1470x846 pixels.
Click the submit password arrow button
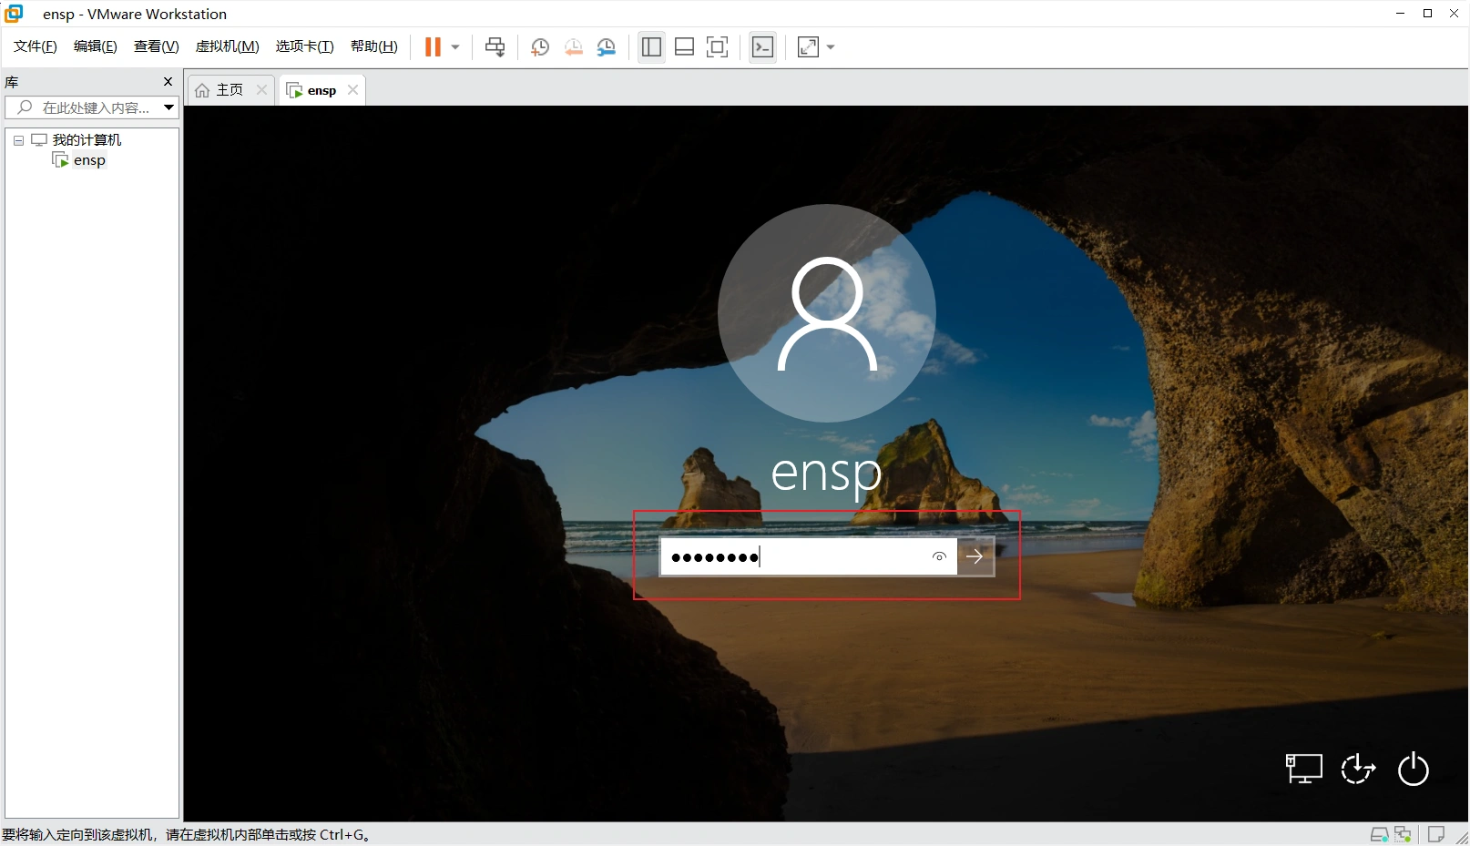pos(975,556)
